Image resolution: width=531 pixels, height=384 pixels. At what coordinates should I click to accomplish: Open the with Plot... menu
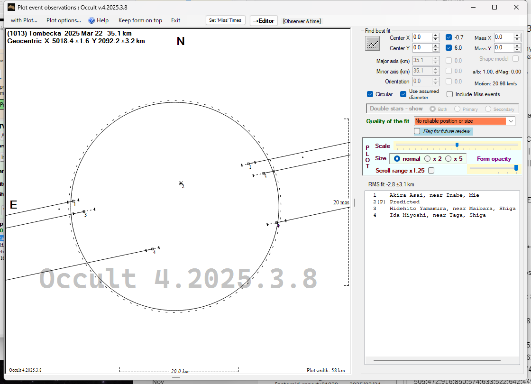[x=24, y=20]
